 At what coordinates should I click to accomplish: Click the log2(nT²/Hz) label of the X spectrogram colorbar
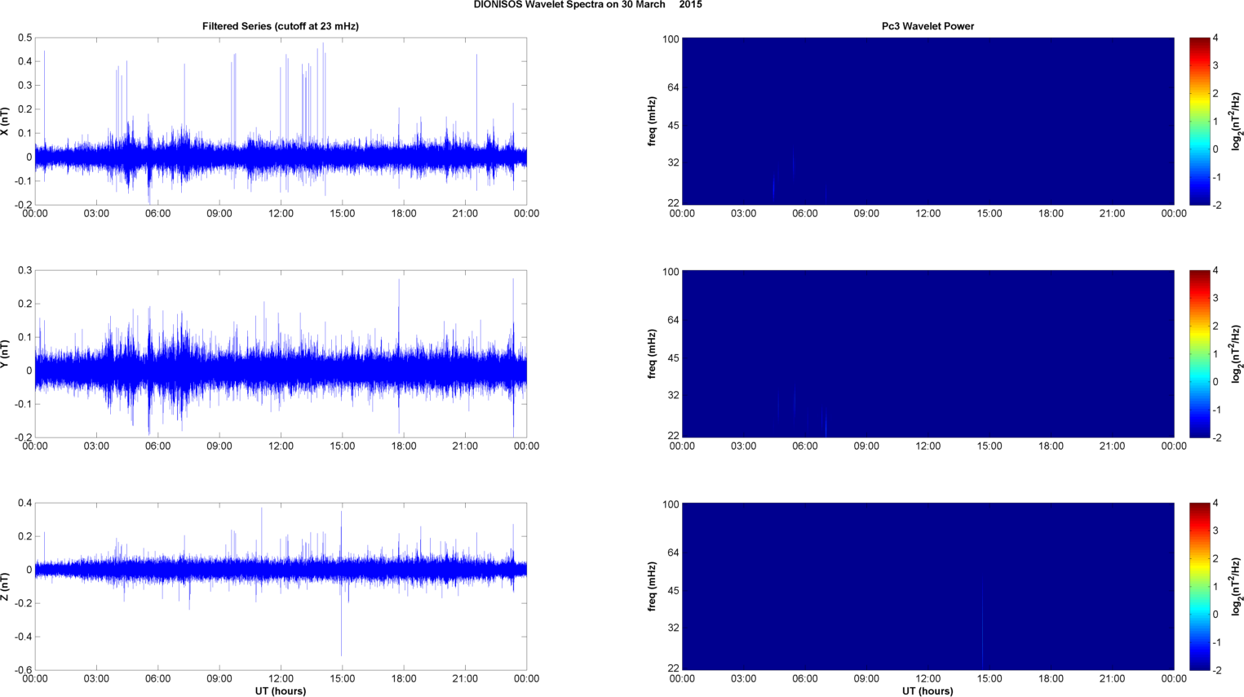tap(1237, 122)
